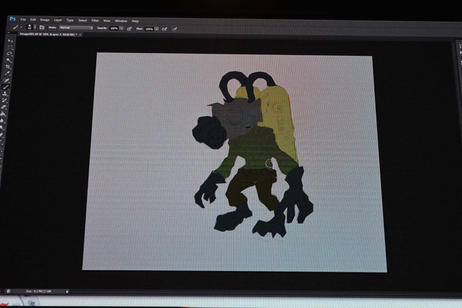This screenshot has height=308, width=462.
Task: Open the blending Mode dropdown
Action: (76, 28)
